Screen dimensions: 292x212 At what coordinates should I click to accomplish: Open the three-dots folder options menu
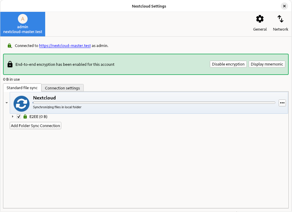coord(282,103)
